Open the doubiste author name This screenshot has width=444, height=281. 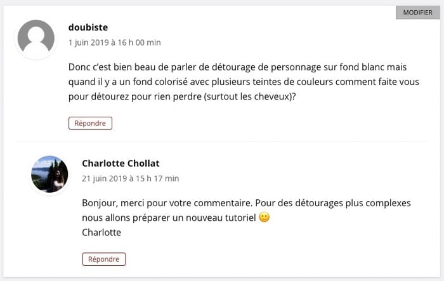(x=88, y=27)
